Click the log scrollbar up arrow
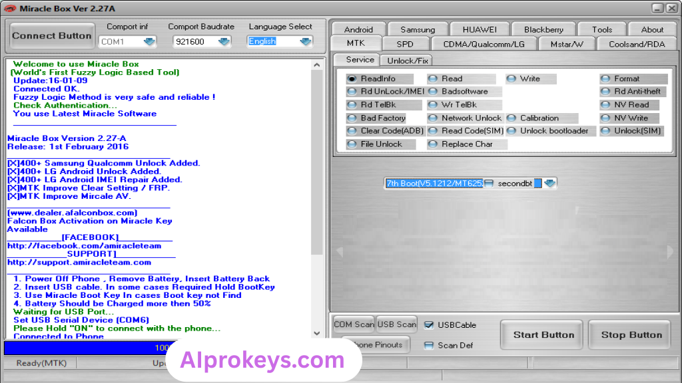The width and height of the screenshot is (682, 383). tap(316, 64)
